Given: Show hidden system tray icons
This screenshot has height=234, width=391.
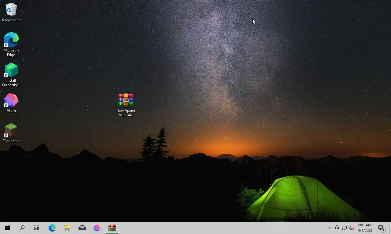Looking at the screenshot, I should 330,228.
